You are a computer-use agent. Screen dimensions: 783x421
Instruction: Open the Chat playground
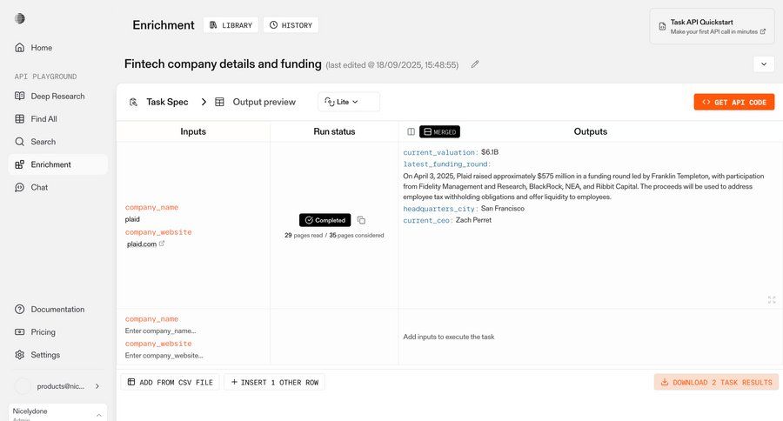[39, 187]
